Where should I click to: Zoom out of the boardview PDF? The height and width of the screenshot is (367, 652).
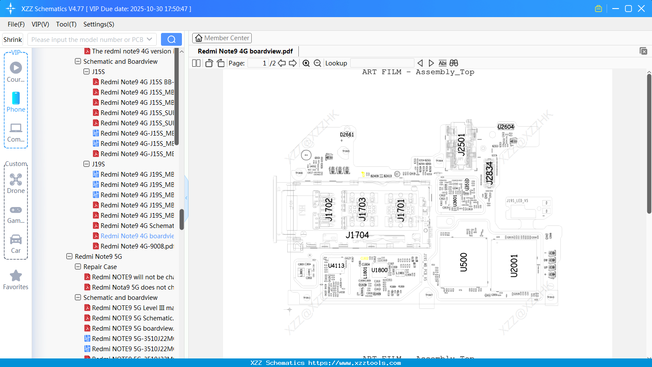click(317, 63)
